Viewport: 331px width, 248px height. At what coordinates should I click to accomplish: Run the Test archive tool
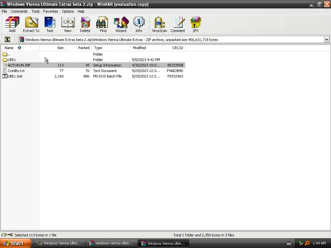[x=50, y=25]
